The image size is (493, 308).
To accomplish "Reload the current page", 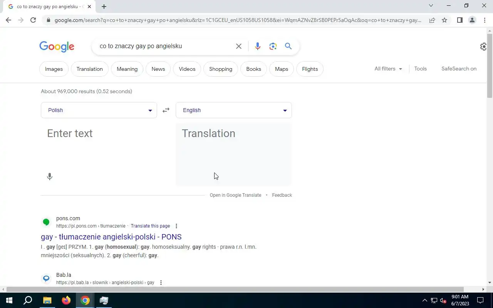I will [33, 20].
